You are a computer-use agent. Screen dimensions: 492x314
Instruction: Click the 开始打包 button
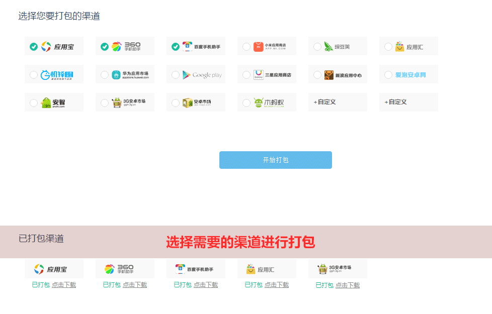(275, 160)
